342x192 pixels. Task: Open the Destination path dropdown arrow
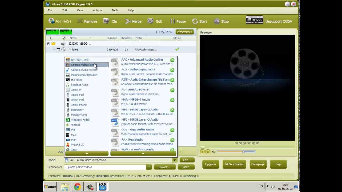149,167
